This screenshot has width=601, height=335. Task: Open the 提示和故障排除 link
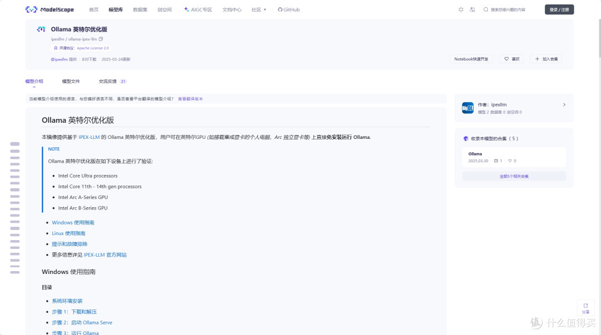70,244
